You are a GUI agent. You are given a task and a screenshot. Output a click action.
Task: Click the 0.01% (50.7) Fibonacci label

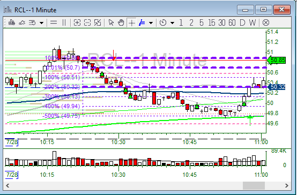(x=63, y=67)
